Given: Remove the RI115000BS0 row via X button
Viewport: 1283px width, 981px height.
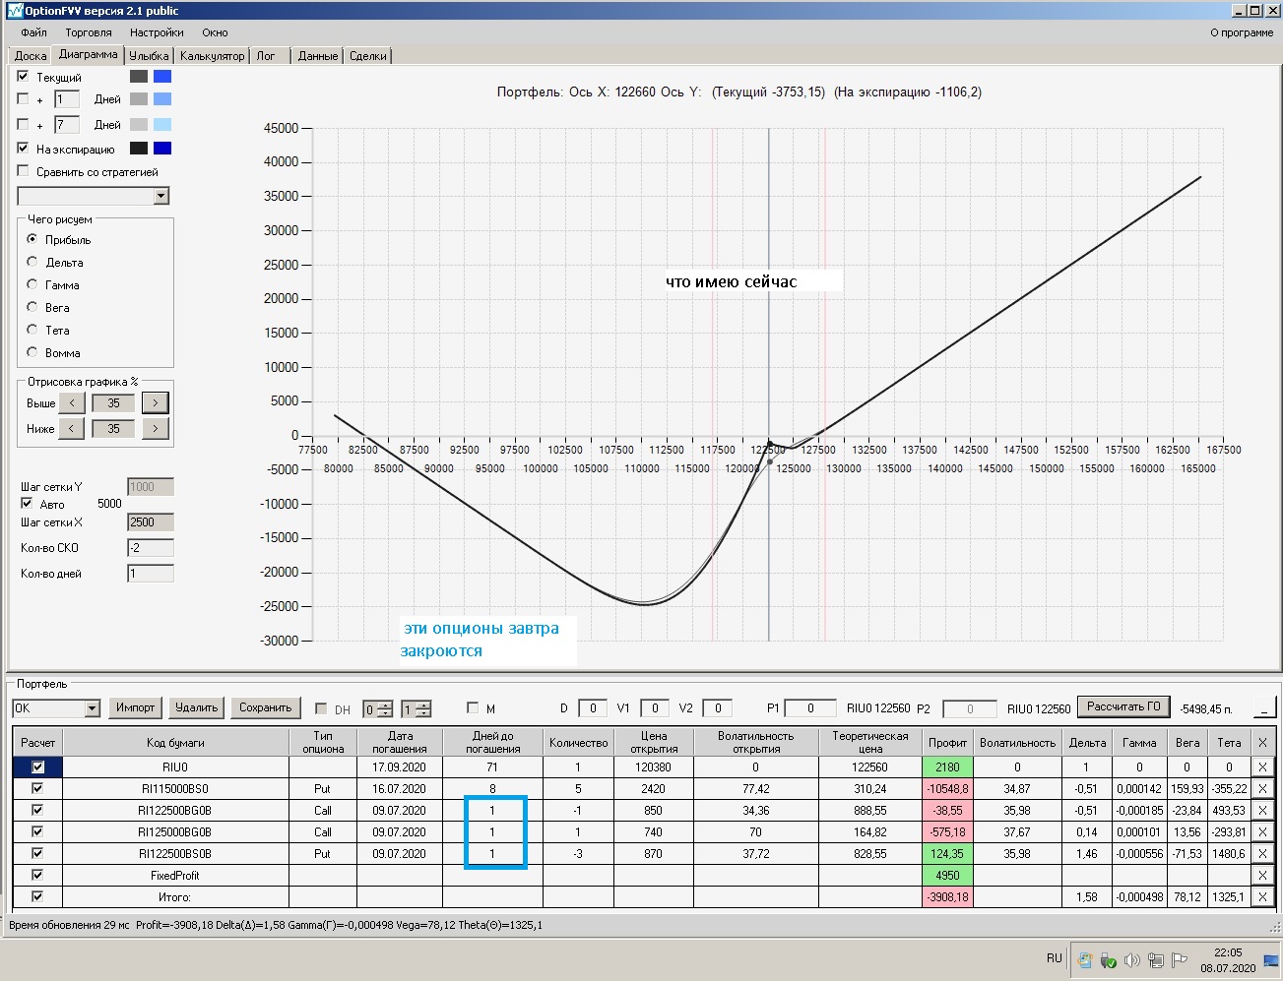Looking at the screenshot, I should pyautogui.click(x=1262, y=788).
